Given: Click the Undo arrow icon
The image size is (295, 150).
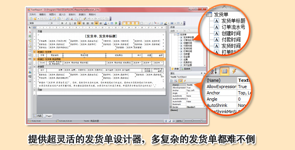Looking at the screenshot, I should pos(89,19).
